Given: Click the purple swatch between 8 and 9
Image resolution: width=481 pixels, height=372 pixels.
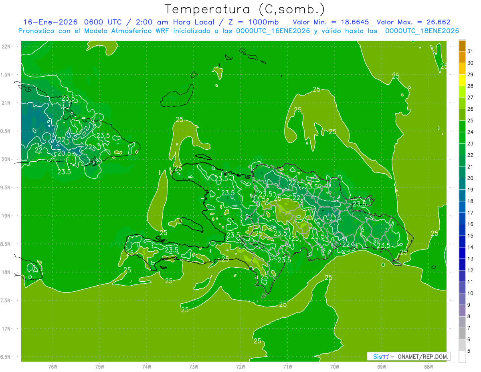Looking at the screenshot, I should 463,311.
